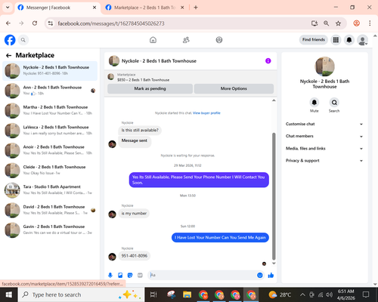Search in conversation with the magnifier icon

[x=334, y=103]
